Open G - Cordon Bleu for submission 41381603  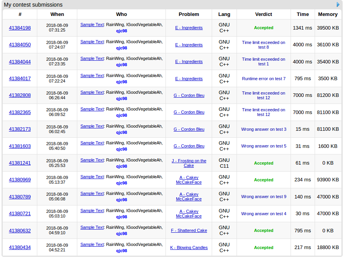click(x=189, y=146)
